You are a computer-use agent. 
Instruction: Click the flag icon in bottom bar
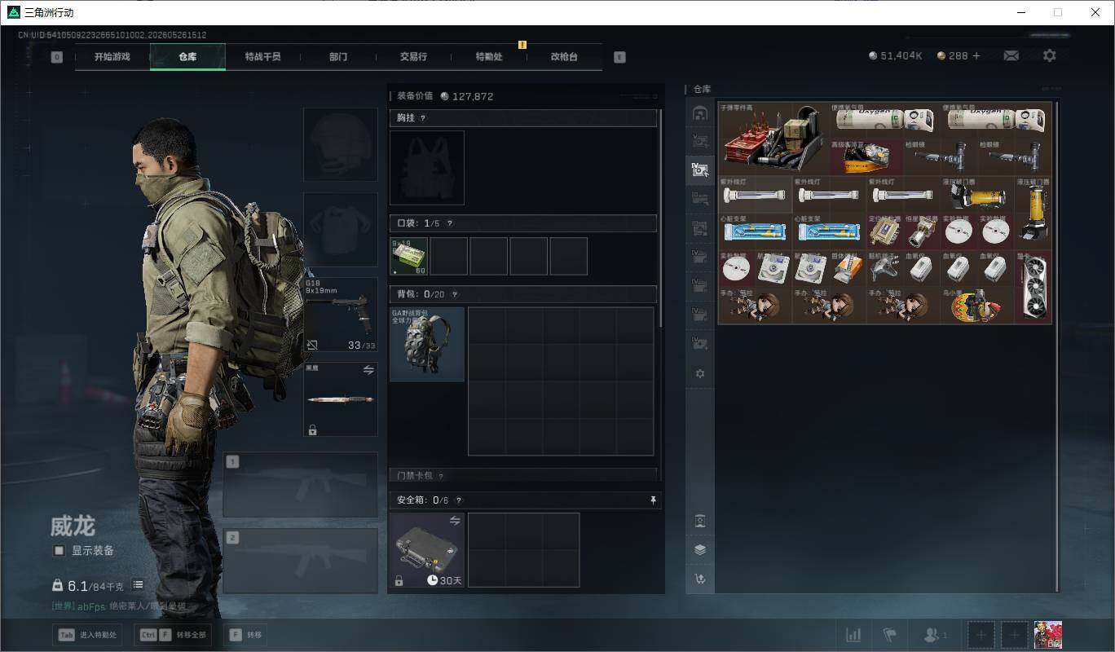coord(889,634)
